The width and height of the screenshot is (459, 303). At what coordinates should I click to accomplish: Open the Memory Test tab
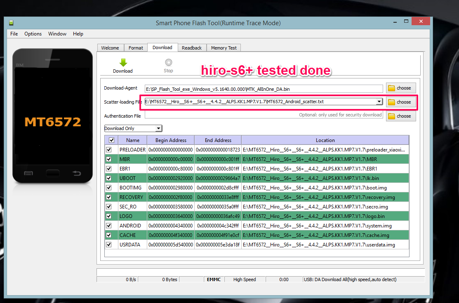coord(224,48)
